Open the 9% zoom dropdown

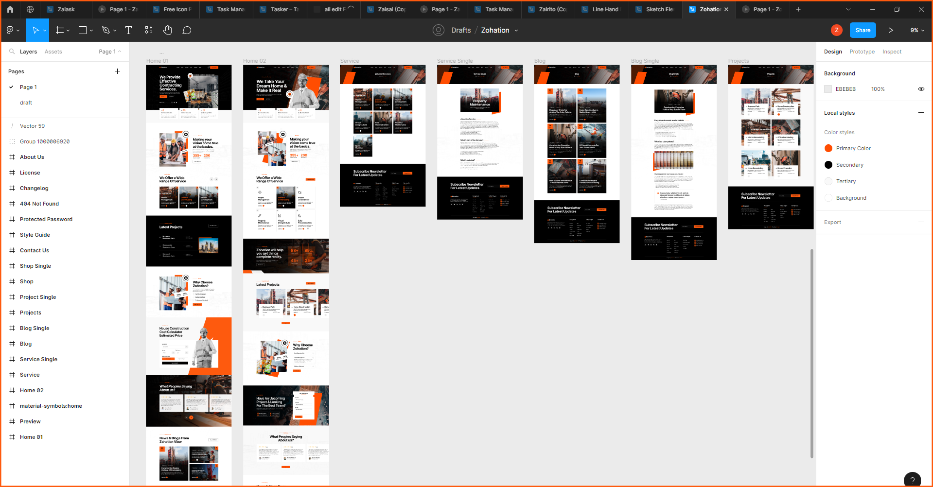917,30
